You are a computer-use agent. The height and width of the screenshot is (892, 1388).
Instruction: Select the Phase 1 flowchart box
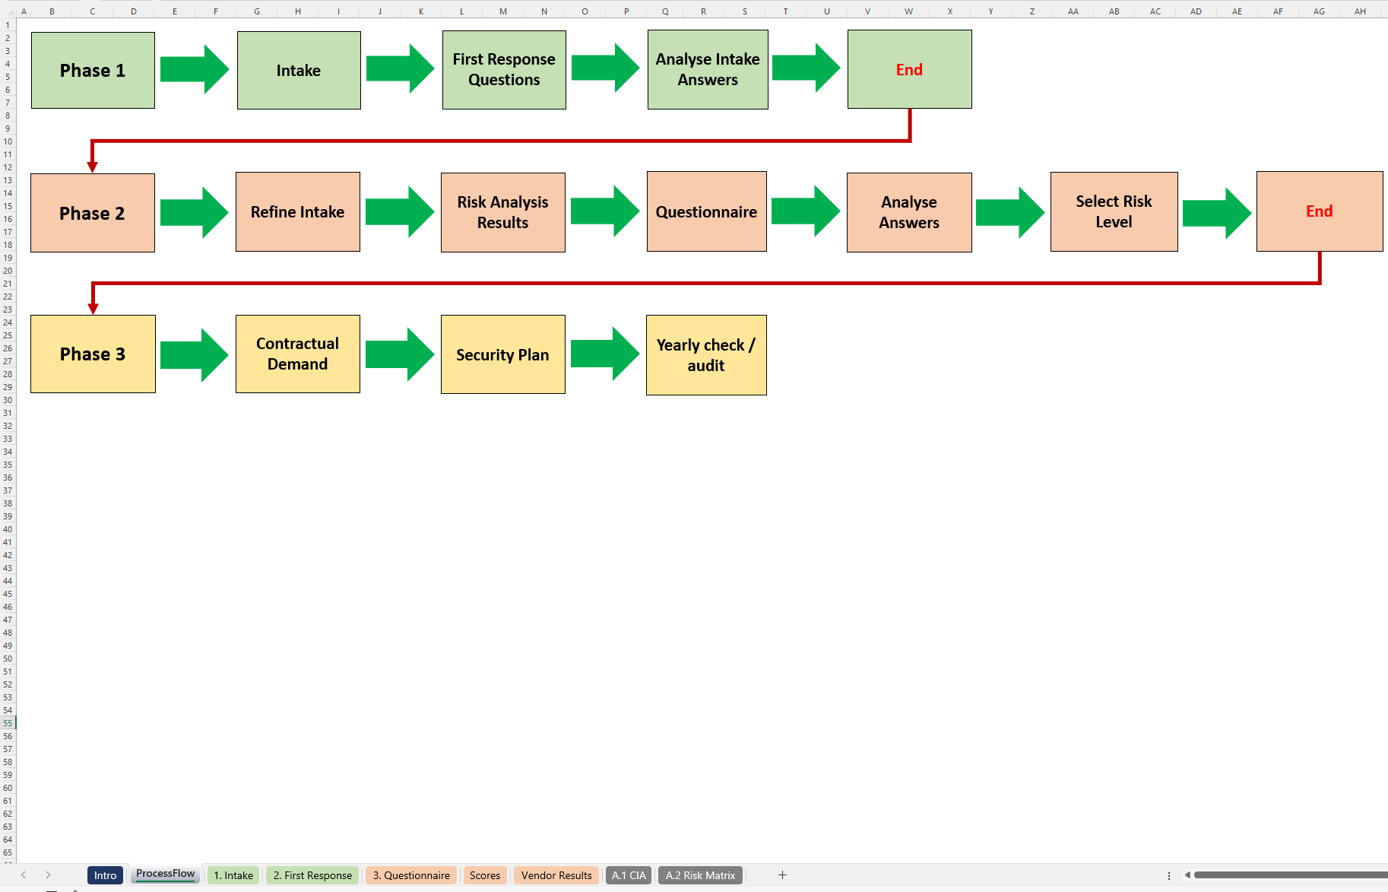click(x=92, y=69)
